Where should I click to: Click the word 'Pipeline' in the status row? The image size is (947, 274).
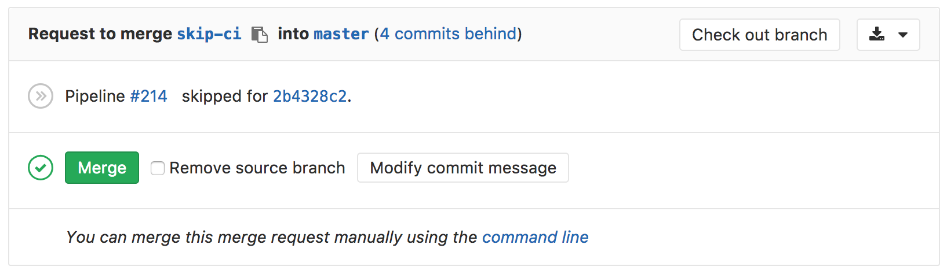click(94, 96)
